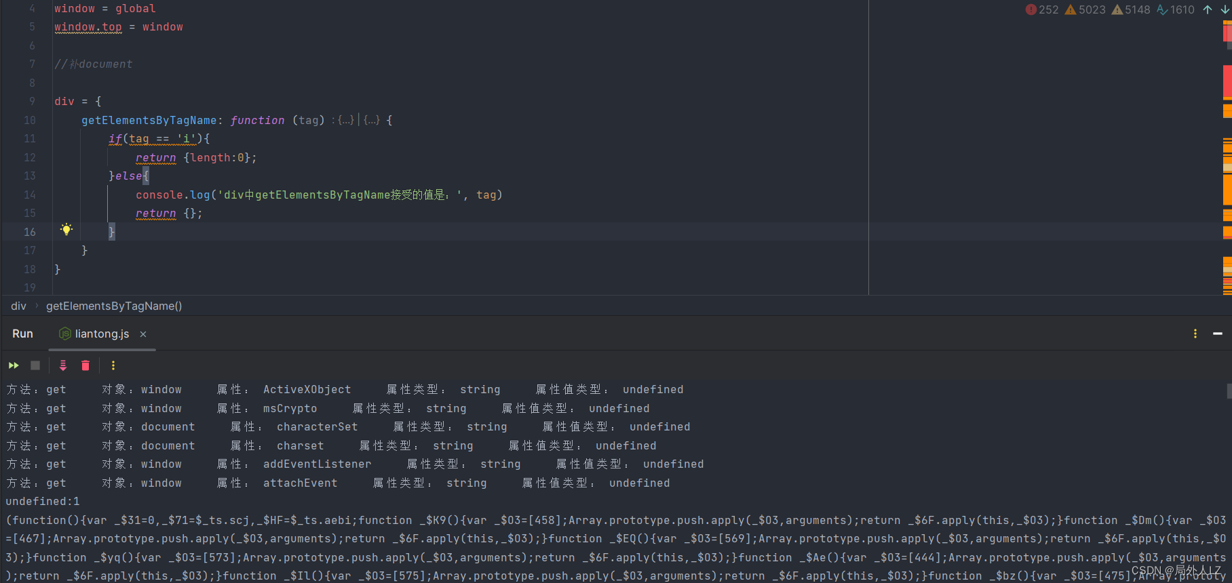Click the Stop process square icon
Screen dimensions: 1232x583
click(35, 365)
